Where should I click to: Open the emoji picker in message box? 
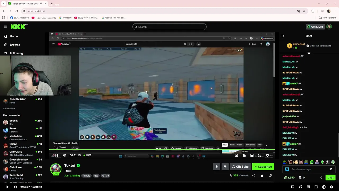point(331,169)
